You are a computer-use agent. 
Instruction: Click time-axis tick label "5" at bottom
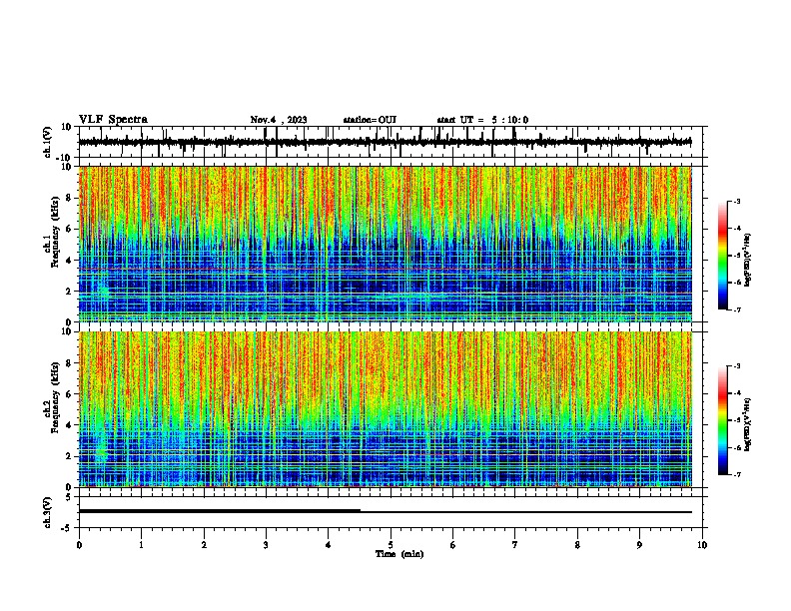click(391, 545)
